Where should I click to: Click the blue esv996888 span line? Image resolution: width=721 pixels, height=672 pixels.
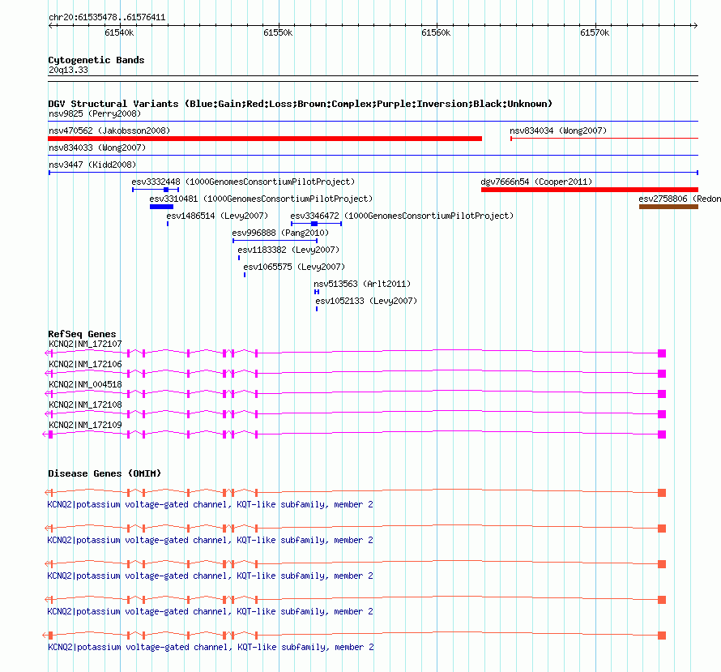[275, 241]
